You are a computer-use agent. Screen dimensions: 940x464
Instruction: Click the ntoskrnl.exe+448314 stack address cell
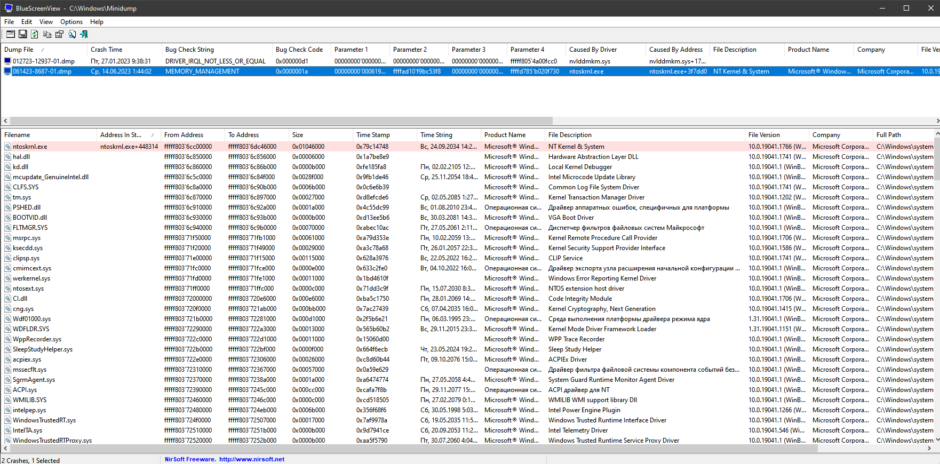129,147
